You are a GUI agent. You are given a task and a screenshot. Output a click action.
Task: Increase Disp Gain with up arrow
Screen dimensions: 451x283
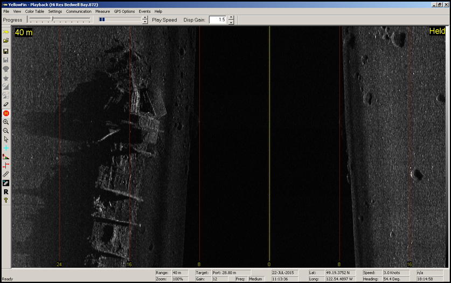tap(231, 17)
